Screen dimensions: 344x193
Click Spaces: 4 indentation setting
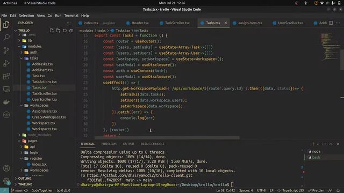click(x=246, y=190)
